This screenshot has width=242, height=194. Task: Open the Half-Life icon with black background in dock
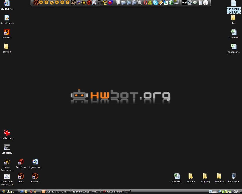[x=36, y=3]
